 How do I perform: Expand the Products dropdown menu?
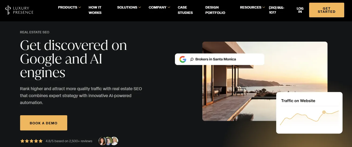click(x=69, y=7)
